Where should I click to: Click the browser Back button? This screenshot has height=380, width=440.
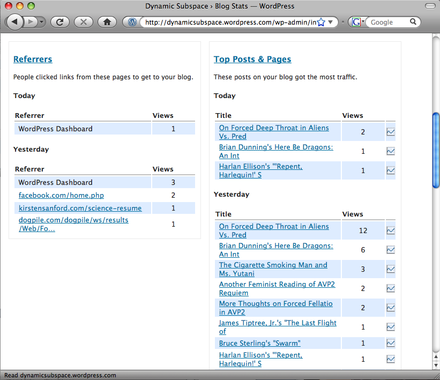(14, 22)
